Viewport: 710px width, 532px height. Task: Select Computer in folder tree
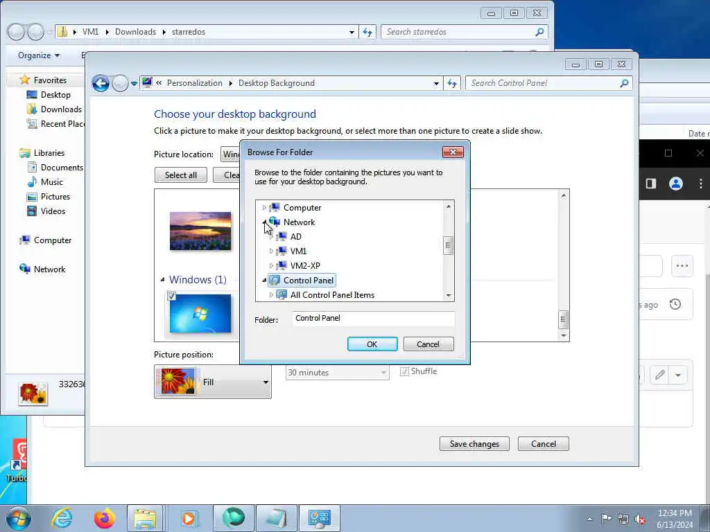tap(302, 208)
